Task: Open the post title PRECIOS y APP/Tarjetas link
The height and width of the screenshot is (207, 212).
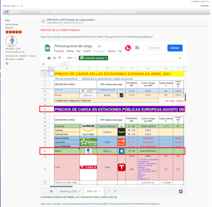Action: 71,20
